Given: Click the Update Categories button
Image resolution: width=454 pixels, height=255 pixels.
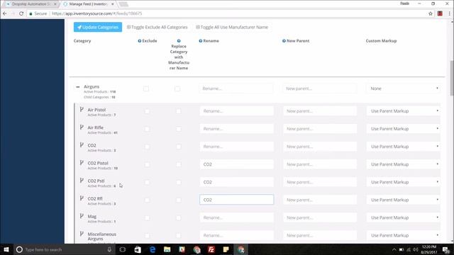Looking at the screenshot, I should point(98,27).
